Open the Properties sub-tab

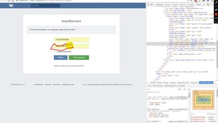(x=182, y=86)
